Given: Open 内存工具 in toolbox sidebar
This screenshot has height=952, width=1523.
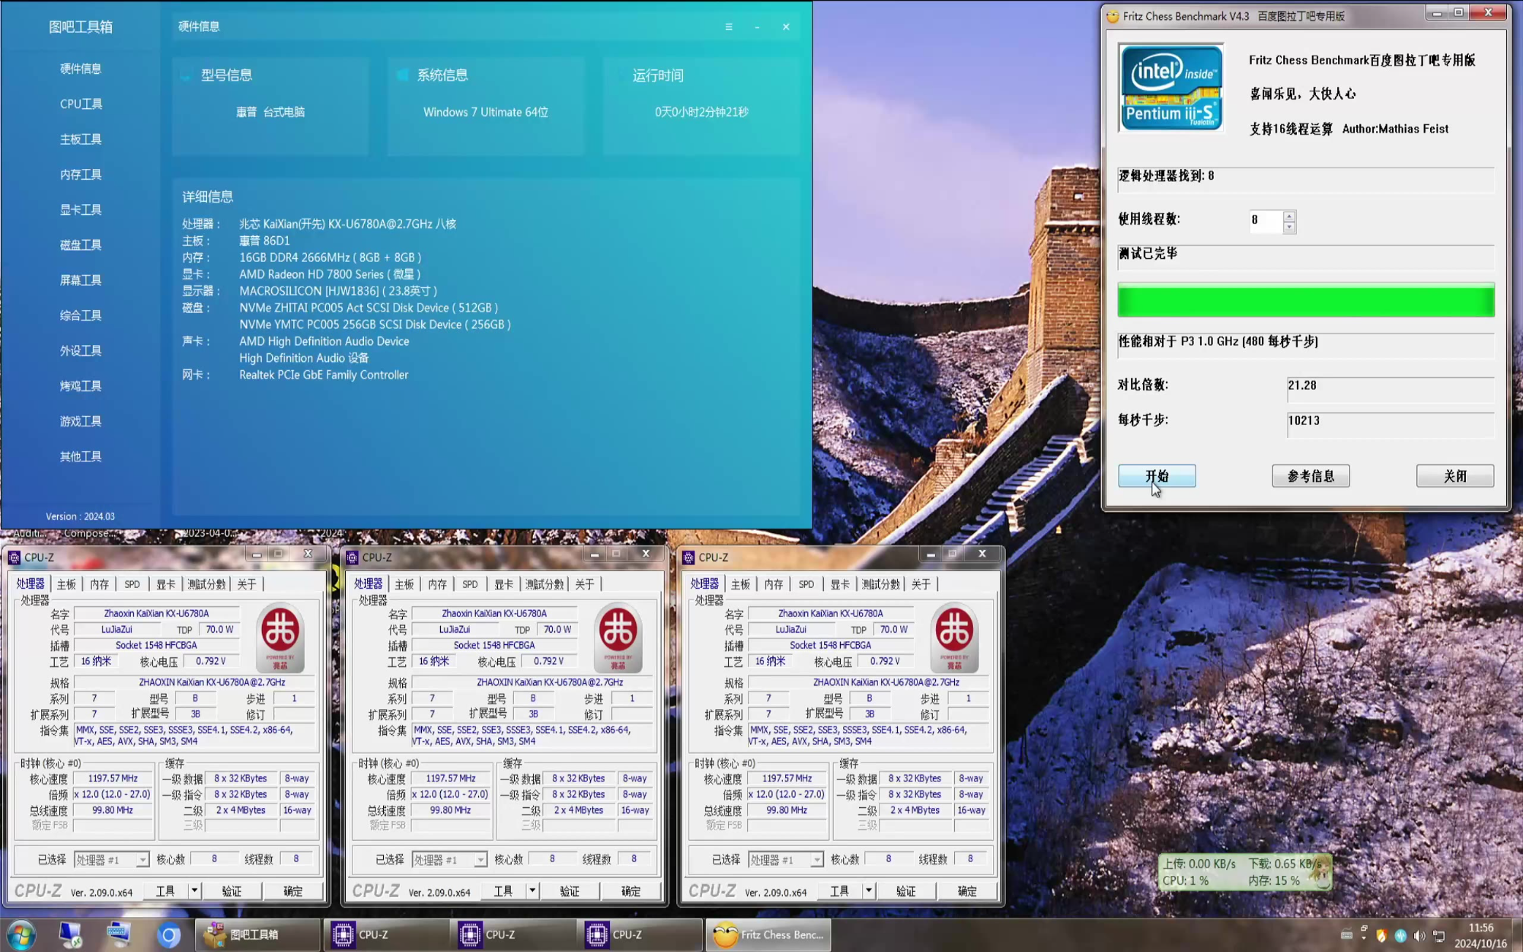Looking at the screenshot, I should (81, 174).
